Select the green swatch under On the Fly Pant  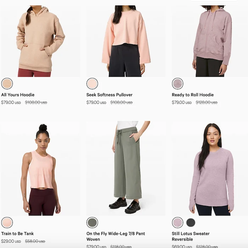pos(92,223)
